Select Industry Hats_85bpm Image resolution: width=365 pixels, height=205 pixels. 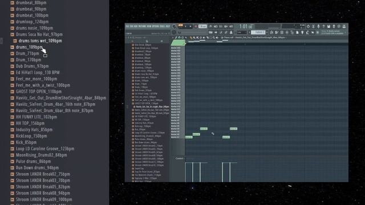[34, 130]
